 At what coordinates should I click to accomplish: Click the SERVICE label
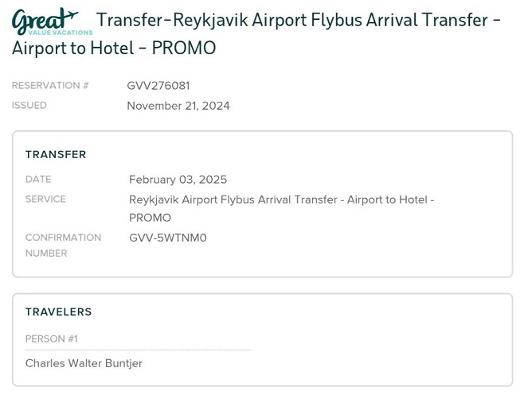(45, 199)
